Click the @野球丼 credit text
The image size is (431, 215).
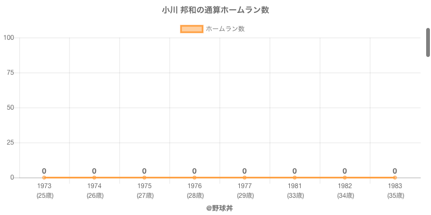(x=215, y=208)
